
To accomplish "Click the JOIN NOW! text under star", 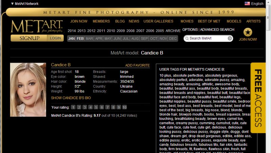I will 248,39.
